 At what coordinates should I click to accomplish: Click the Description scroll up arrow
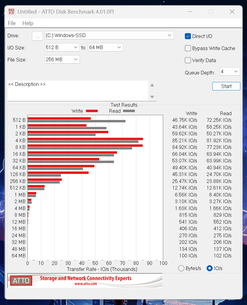tap(152, 85)
